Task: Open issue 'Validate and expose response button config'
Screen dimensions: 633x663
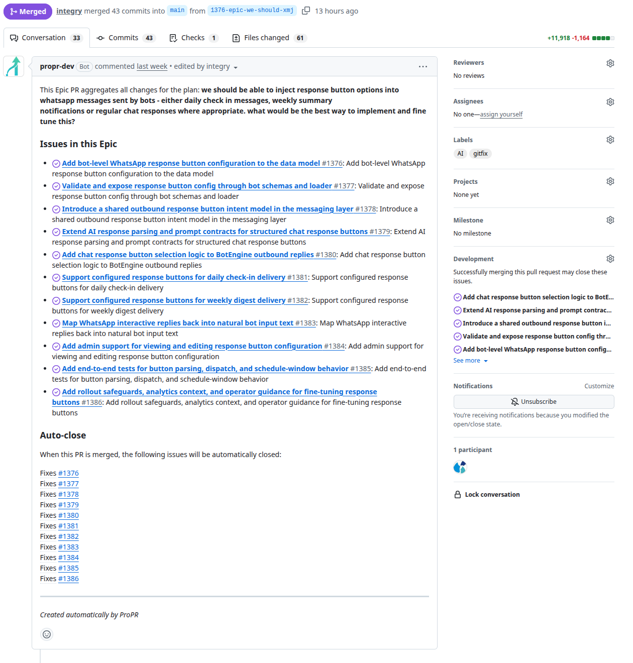Action: coord(197,186)
